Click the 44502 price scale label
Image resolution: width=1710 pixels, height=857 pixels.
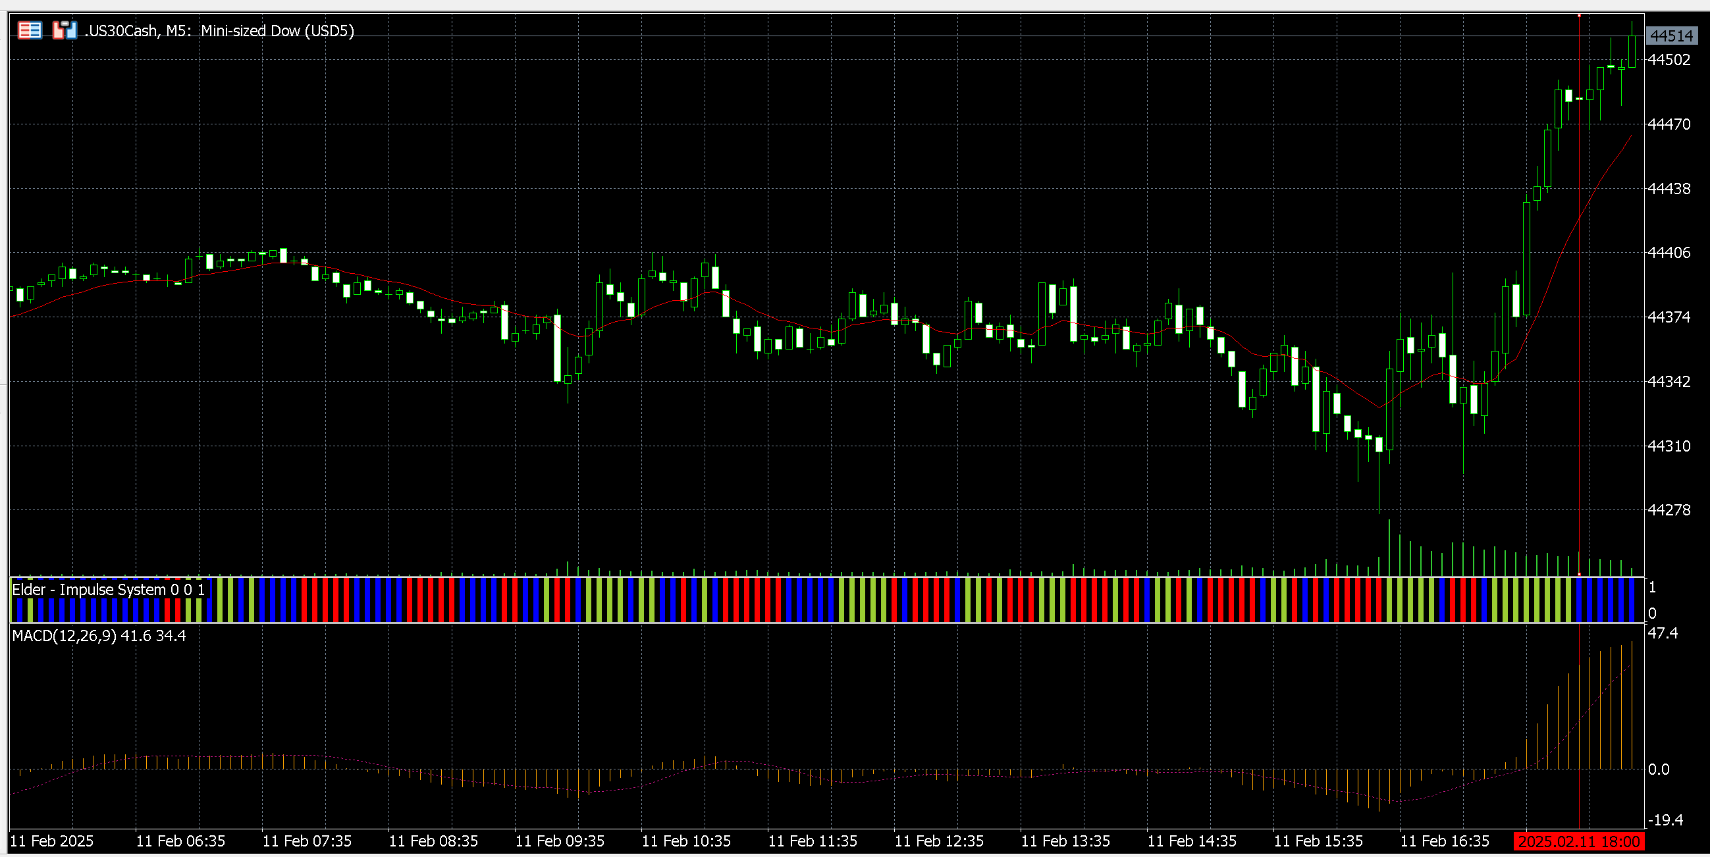(1669, 60)
